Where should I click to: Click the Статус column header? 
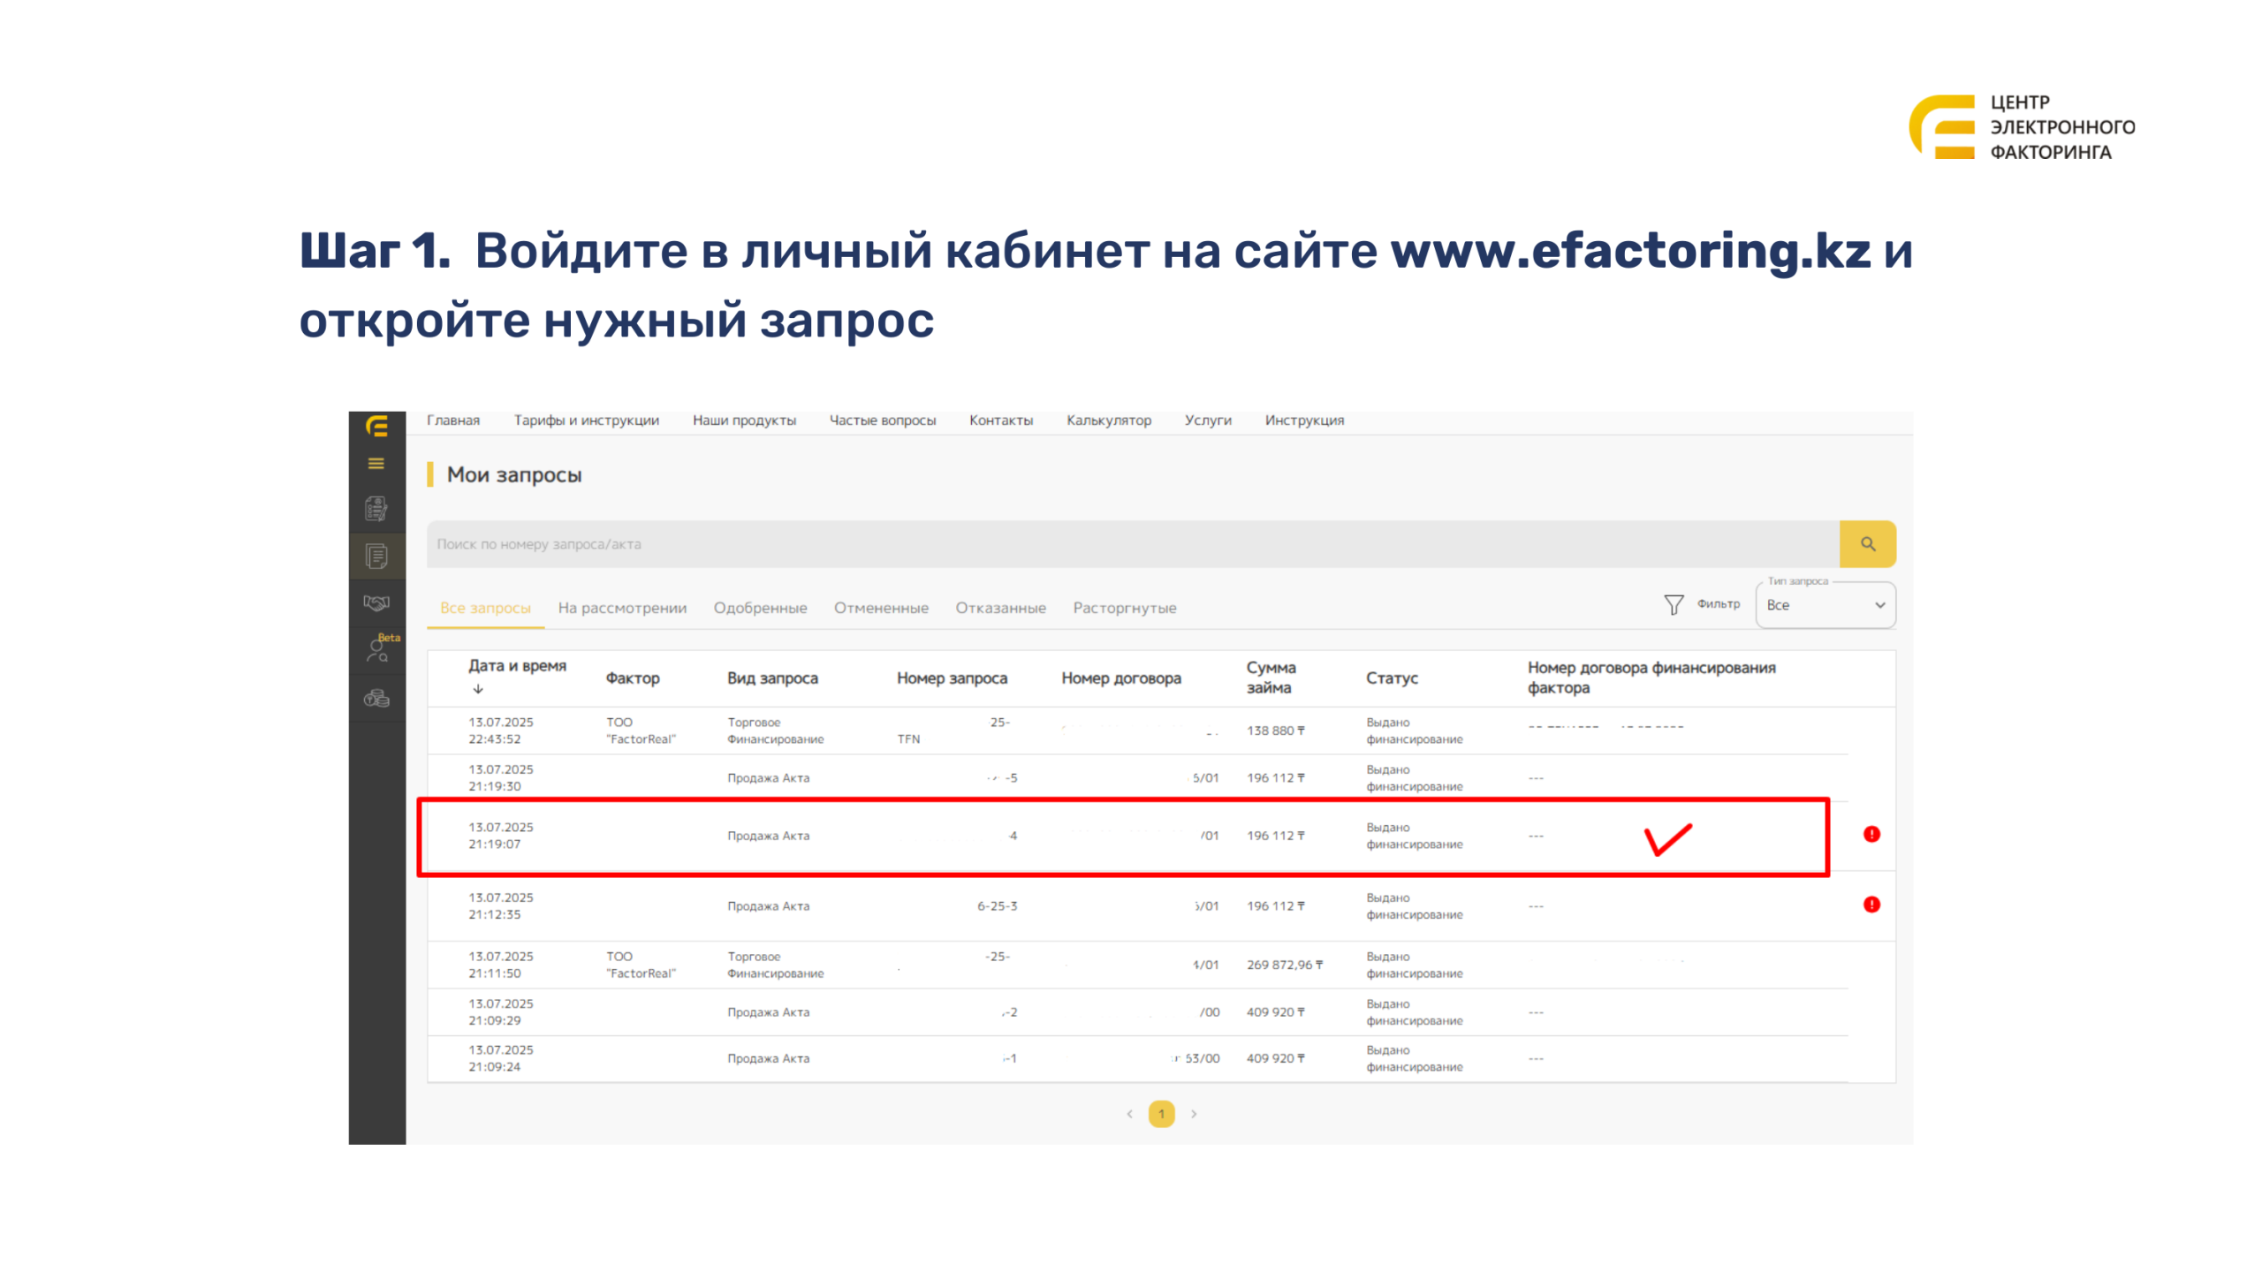coord(1392,678)
